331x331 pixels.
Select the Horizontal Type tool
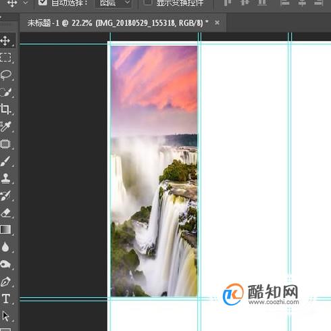[6, 299]
